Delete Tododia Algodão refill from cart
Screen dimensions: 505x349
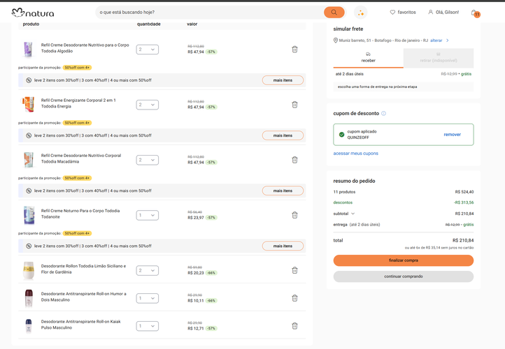click(294, 50)
